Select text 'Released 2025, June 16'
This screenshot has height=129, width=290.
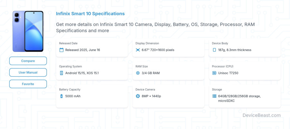pos(83,50)
